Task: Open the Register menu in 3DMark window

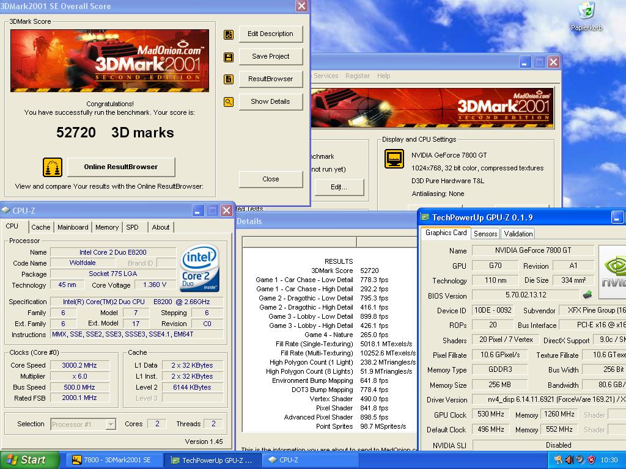Action: point(357,76)
